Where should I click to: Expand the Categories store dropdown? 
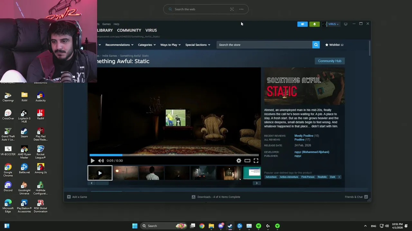pyautogui.click(x=147, y=45)
